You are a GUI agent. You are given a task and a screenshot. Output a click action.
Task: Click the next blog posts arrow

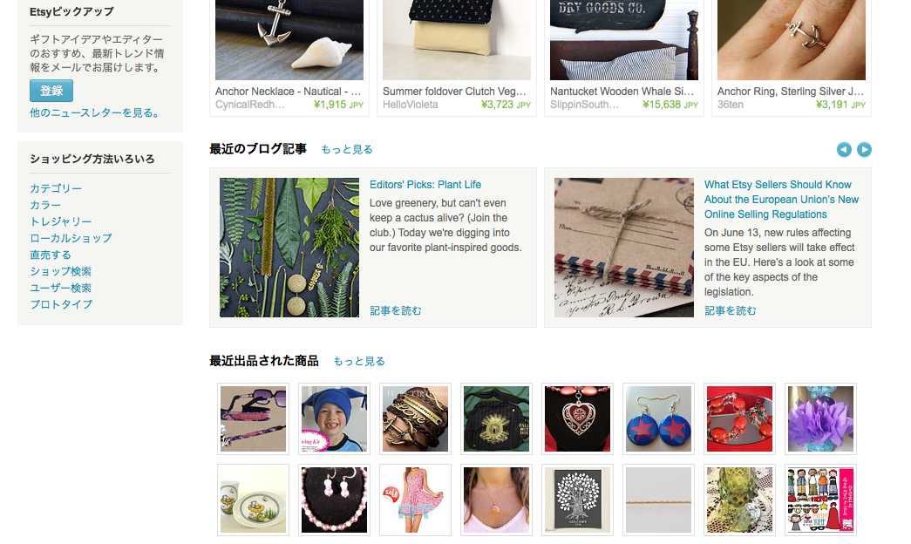864,149
